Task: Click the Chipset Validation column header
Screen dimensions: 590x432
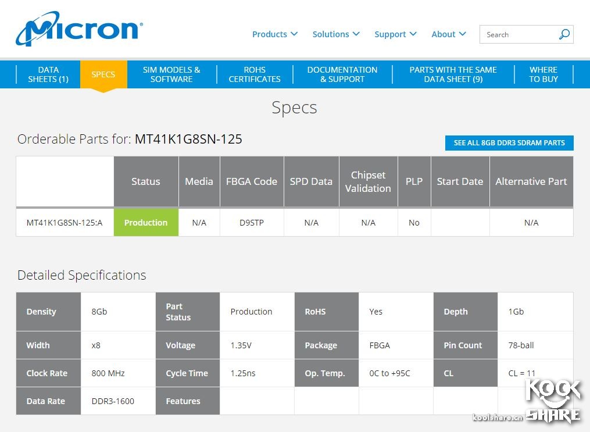Action: point(368,181)
